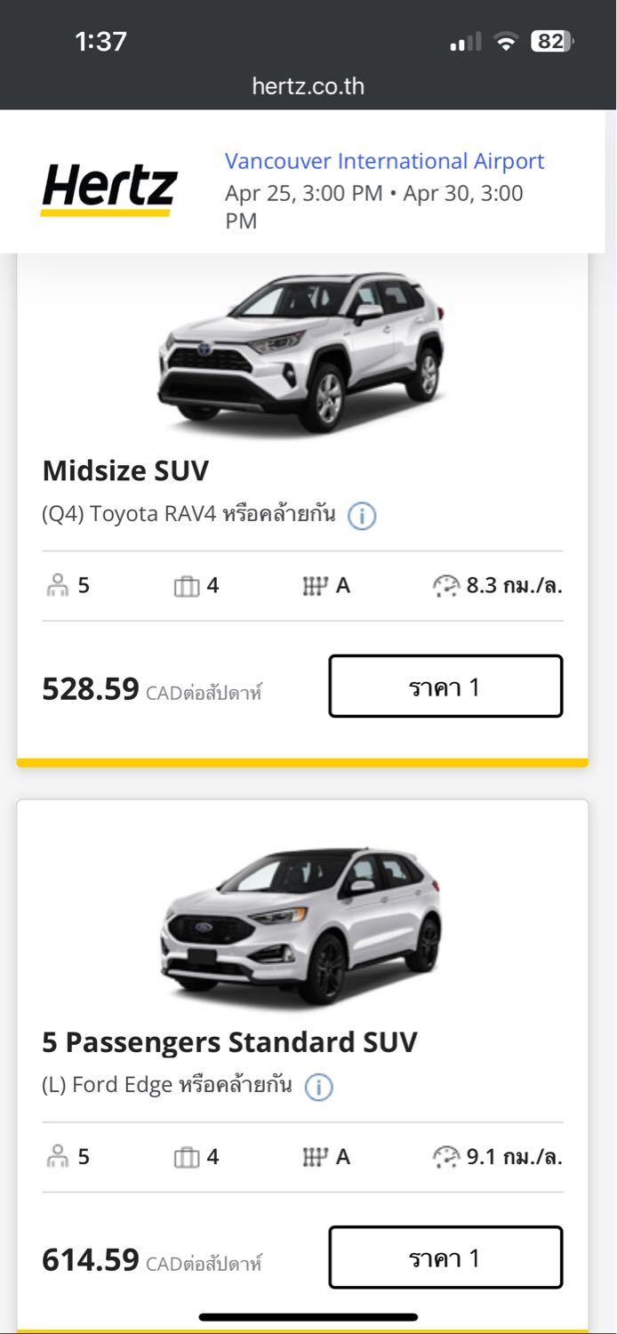This screenshot has height=1334, width=617.
Task: Tap passenger seat icon on Standard SUV
Action: pyautogui.click(x=58, y=1157)
